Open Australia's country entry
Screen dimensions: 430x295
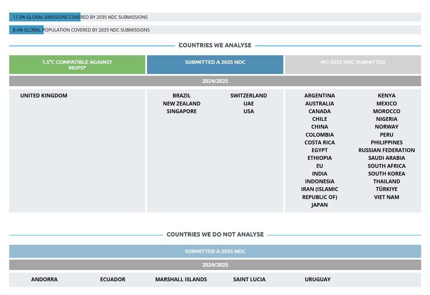(319, 104)
